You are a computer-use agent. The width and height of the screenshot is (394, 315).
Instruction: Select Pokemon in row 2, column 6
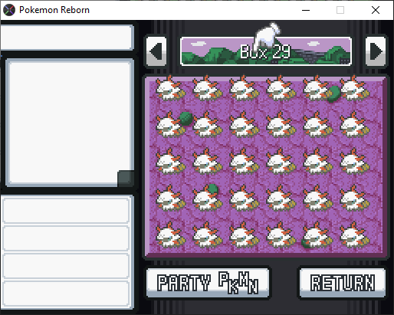pos(354,125)
